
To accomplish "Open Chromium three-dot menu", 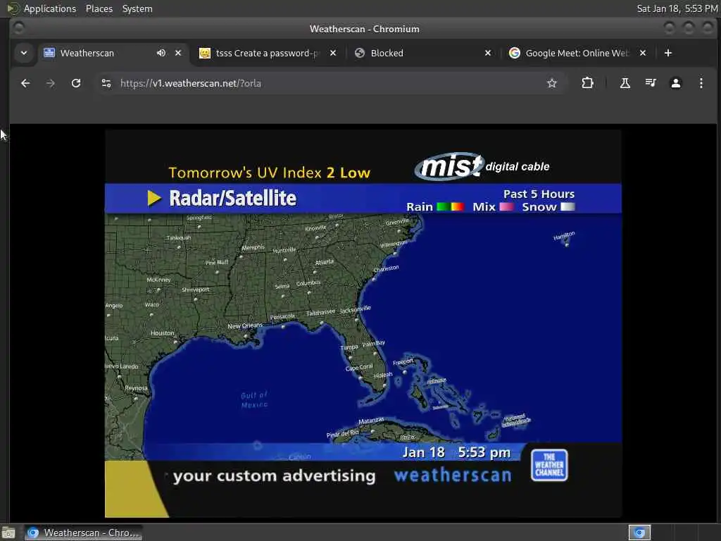I will pyautogui.click(x=701, y=83).
